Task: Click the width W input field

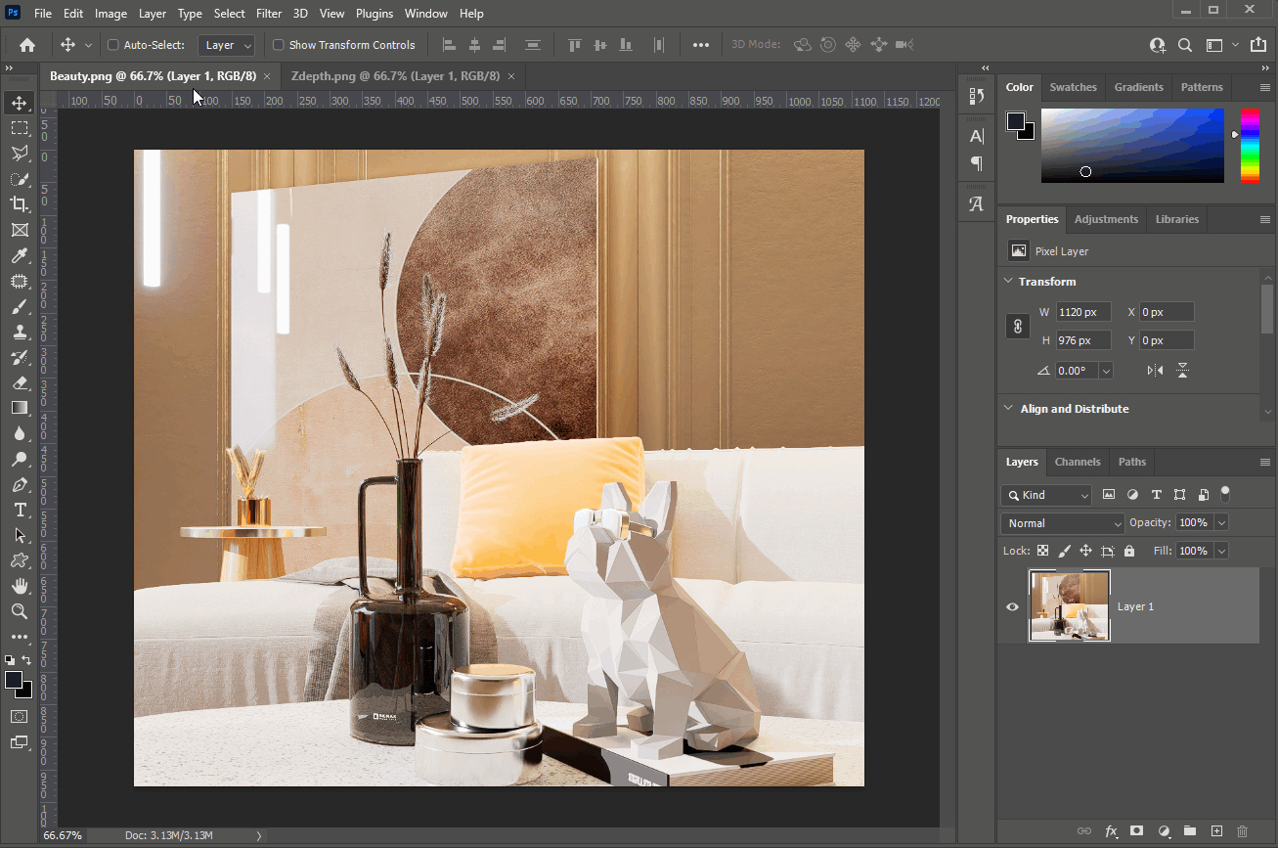Action: 1082,312
